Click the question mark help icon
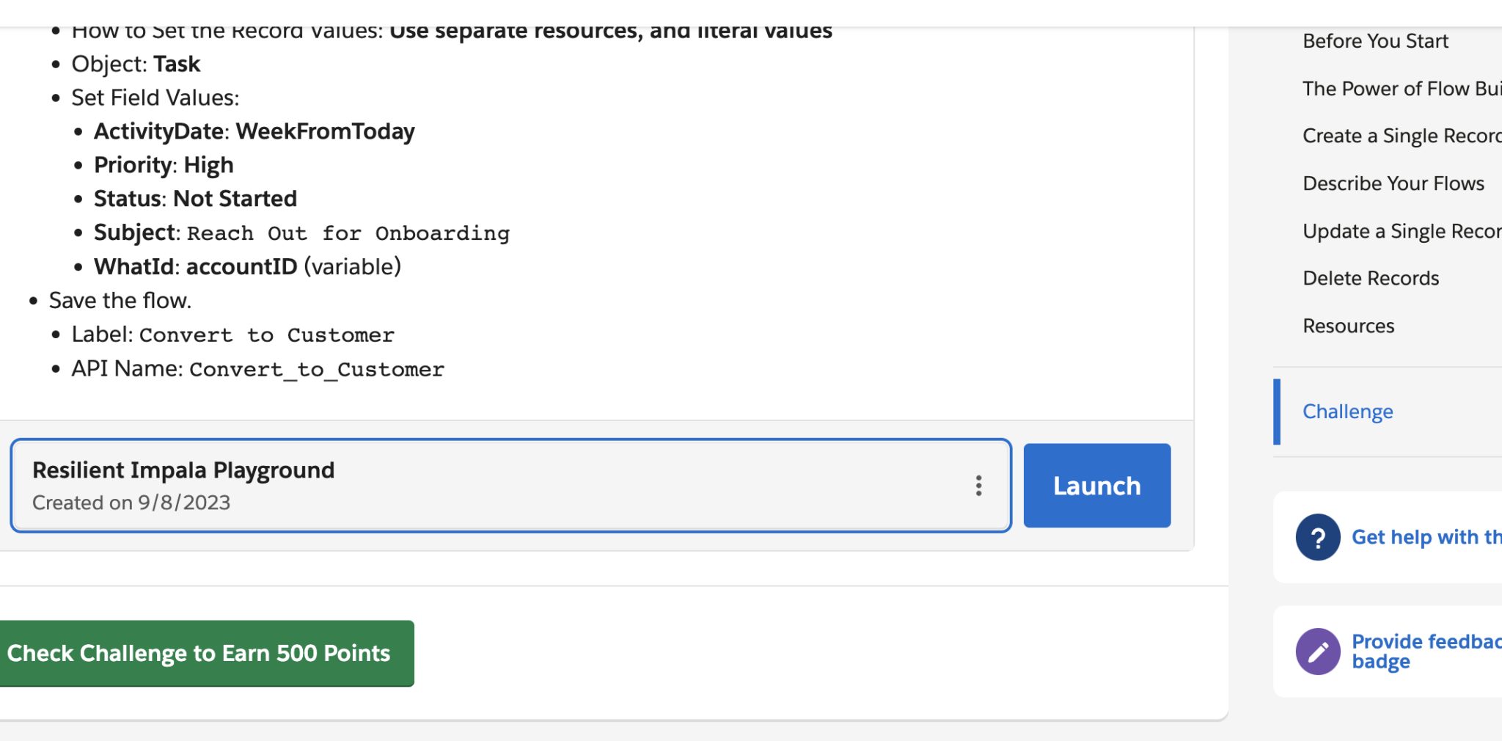1502x741 pixels. (1317, 537)
